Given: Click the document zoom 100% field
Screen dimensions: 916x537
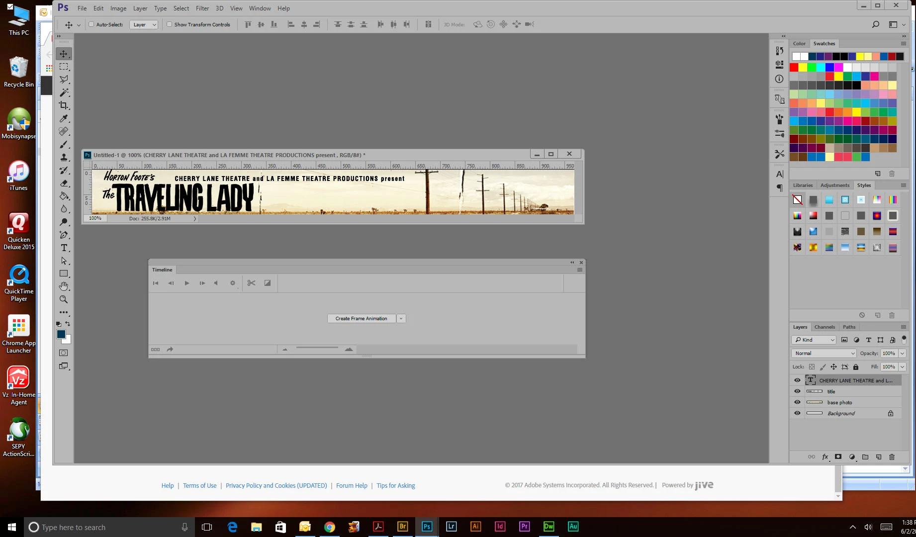Looking at the screenshot, I should point(95,218).
